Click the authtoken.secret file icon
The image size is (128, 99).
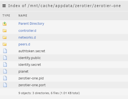pos(5,51)
